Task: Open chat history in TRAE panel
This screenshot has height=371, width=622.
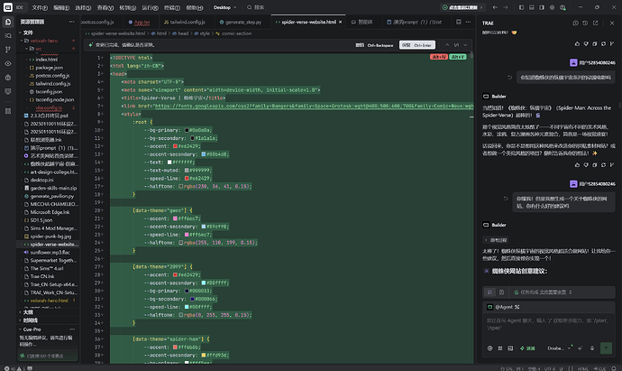Action: (x=585, y=23)
